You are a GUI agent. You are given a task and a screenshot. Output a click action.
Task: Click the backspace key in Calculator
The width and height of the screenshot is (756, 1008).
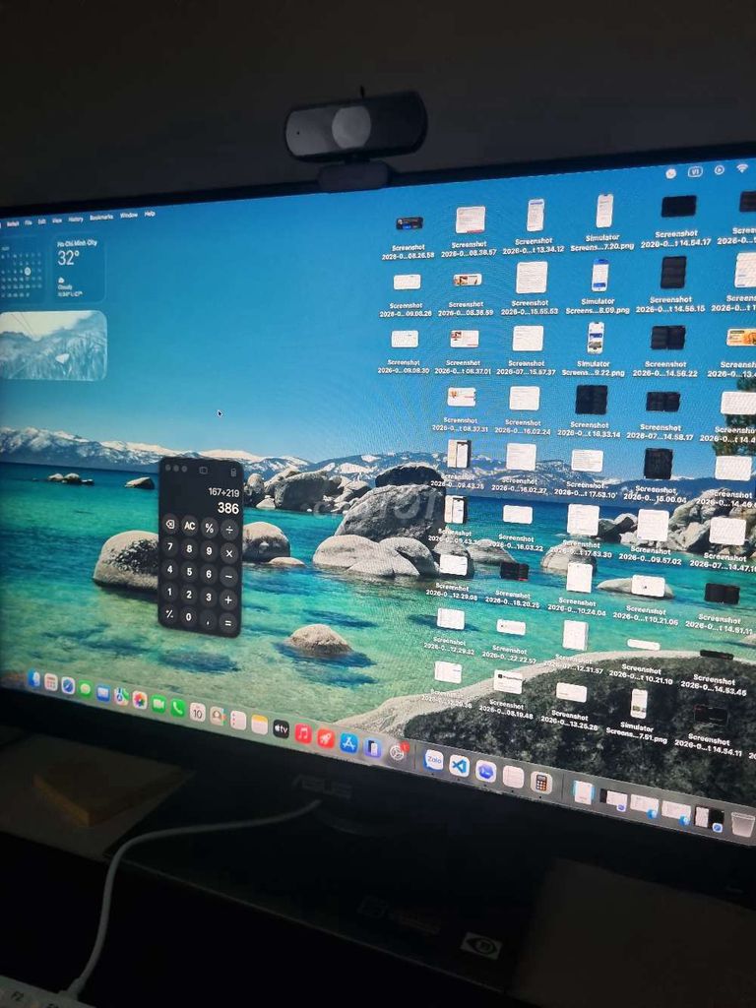[x=169, y=525]
